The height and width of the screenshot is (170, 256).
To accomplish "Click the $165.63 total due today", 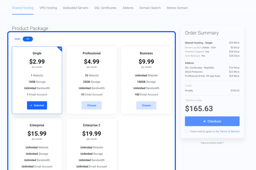I will [x=199, y=109].
